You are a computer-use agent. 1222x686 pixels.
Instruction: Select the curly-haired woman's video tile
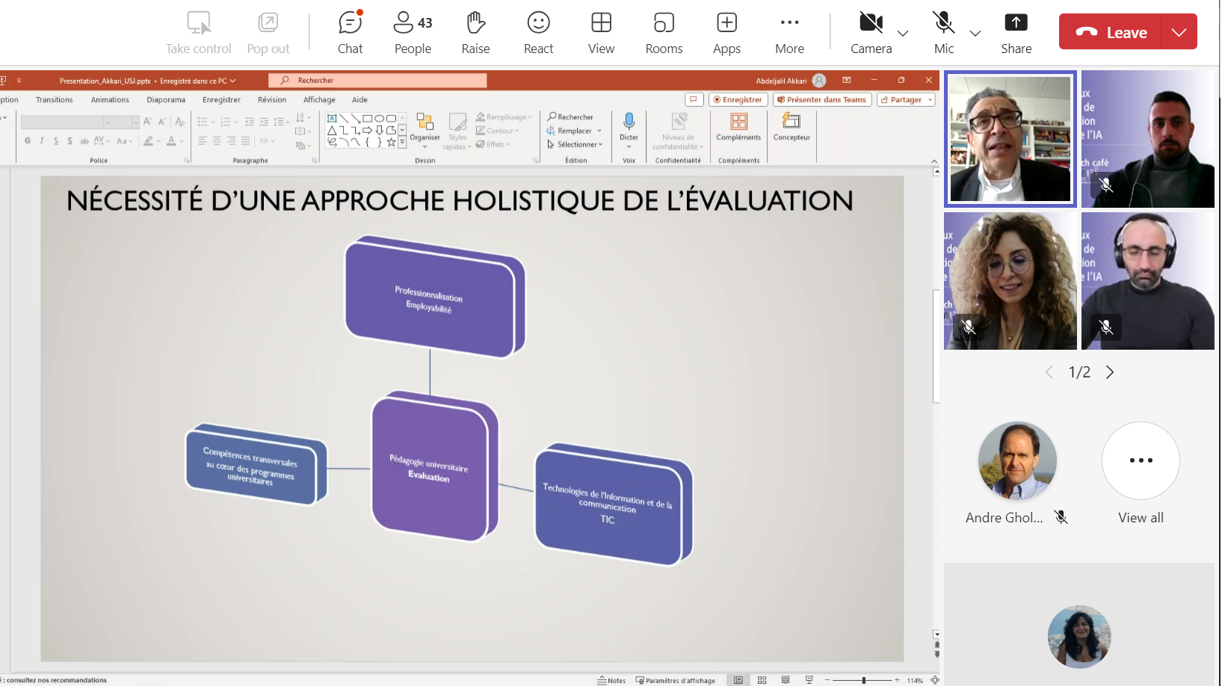1010,281
